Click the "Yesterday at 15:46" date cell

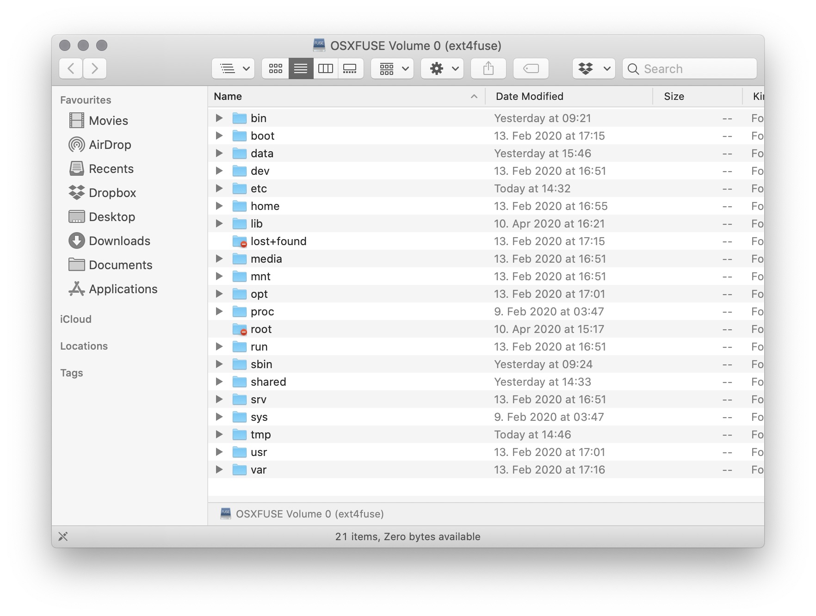[x=543, y=153]
